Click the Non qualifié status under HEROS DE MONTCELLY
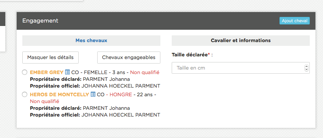Screen dimensions: 323x138 (x=45, y=102)
